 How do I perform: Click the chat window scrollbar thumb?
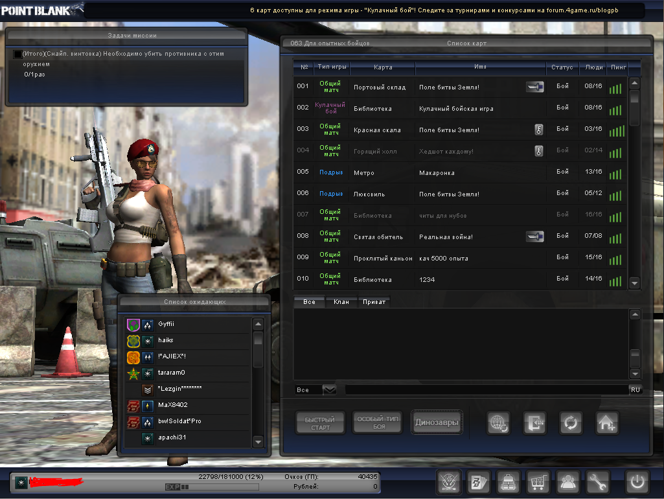click(x=634, y=358)
